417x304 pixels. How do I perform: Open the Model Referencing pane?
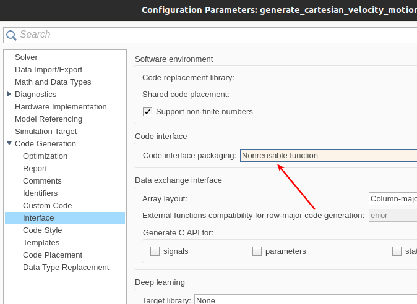tap(48, 119)
